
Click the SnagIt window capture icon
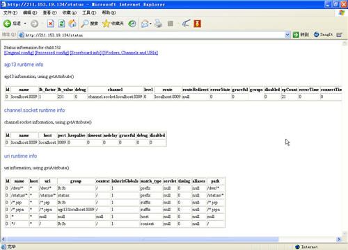[x=340, y=35]
